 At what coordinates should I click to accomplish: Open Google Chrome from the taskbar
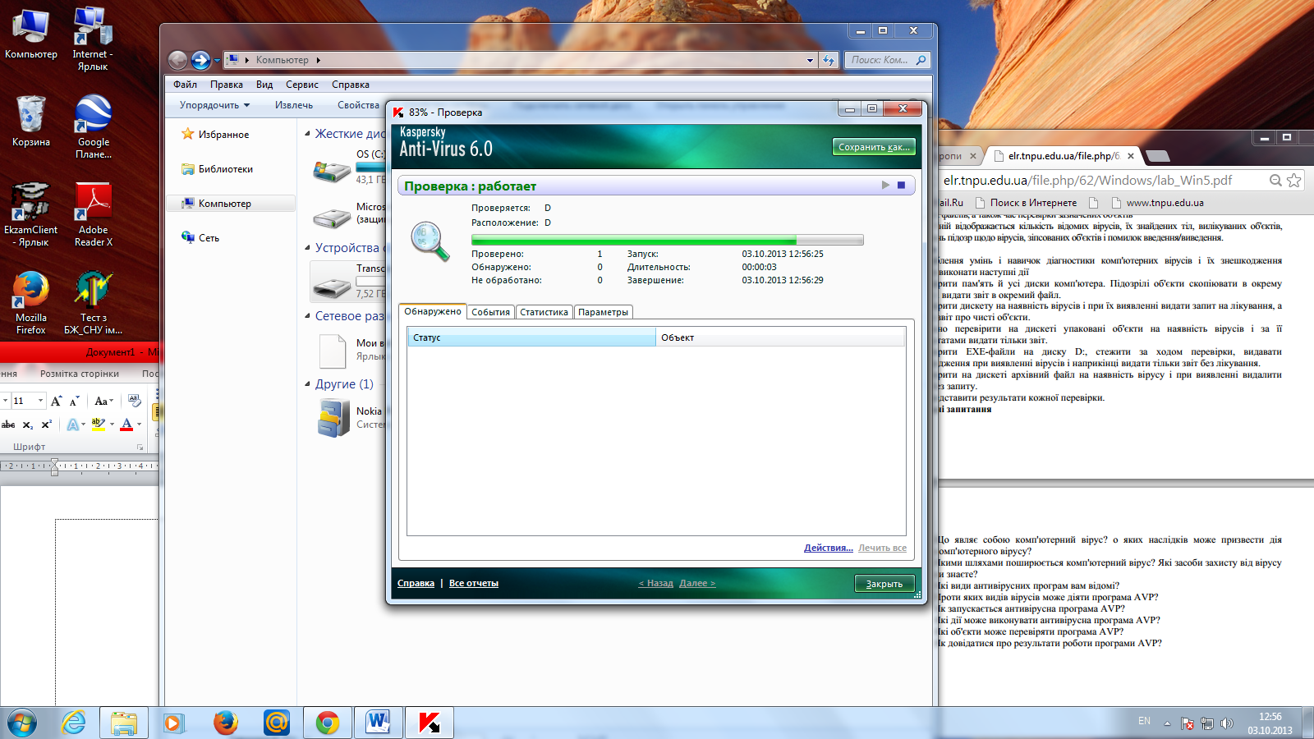(328, 723)
